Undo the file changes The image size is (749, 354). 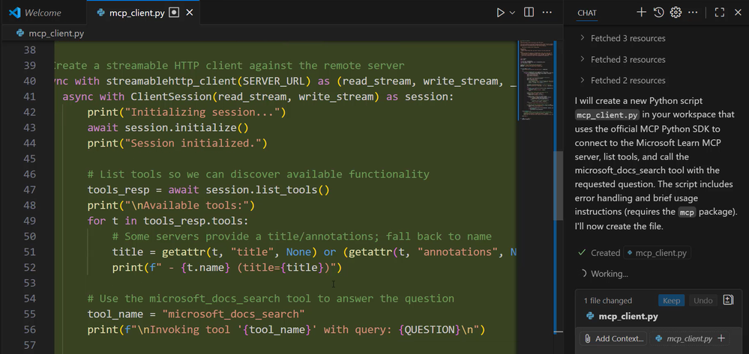[x=703, y=301]
